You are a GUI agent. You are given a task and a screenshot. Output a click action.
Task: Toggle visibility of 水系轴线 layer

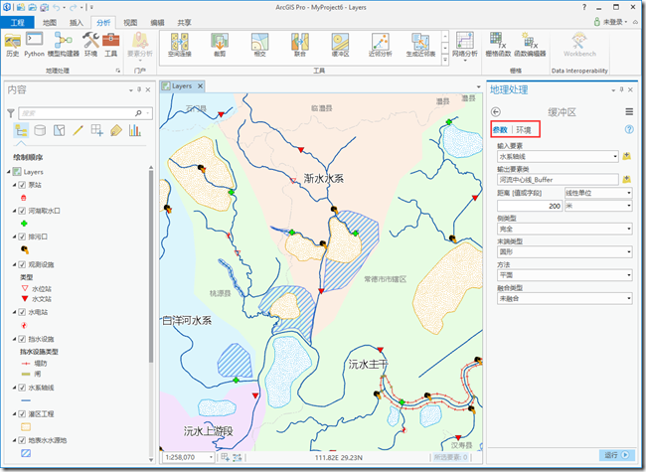(x=22, y=388)
